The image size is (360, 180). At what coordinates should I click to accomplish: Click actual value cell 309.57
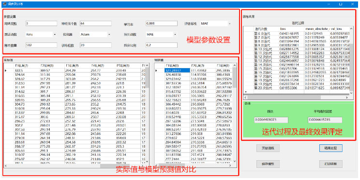pos(45,70)
